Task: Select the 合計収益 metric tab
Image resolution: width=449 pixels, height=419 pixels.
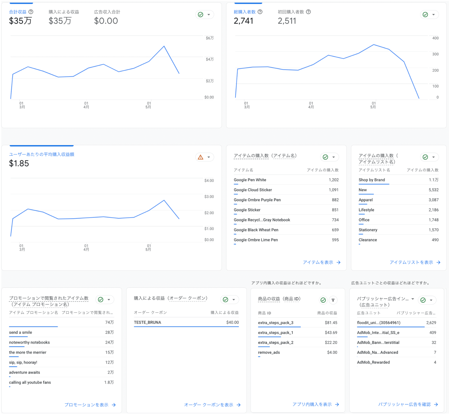Action: pyautogui.click(x=21, y=17)
